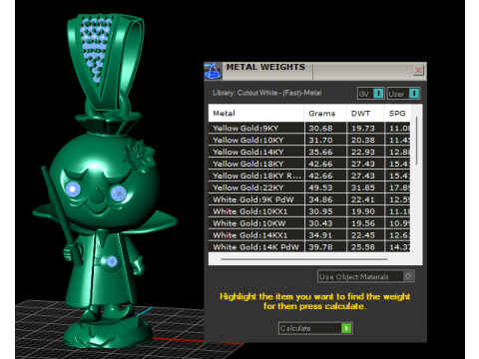Image resolution: width=479 pixels, height=359 pixels.
Task: Click the Metal Weights flask icon
Action: click(x=213, y=71)
